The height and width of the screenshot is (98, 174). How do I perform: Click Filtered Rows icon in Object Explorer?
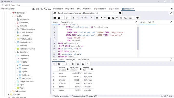[41, 9]
